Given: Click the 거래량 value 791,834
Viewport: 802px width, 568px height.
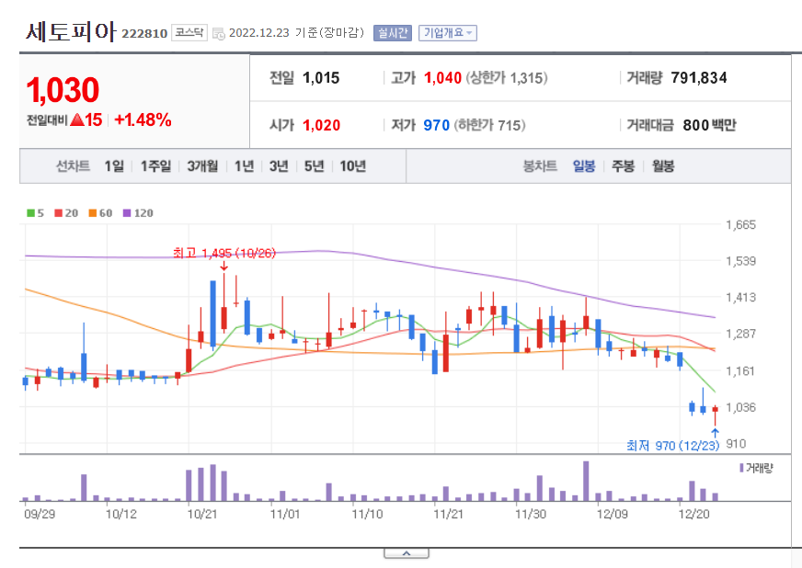Looking at the screenshot, I should (x=699, y=78).
